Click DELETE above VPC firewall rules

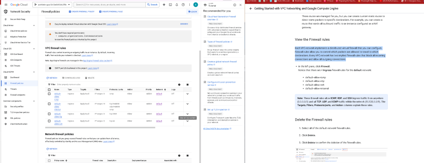pos(90,78)
